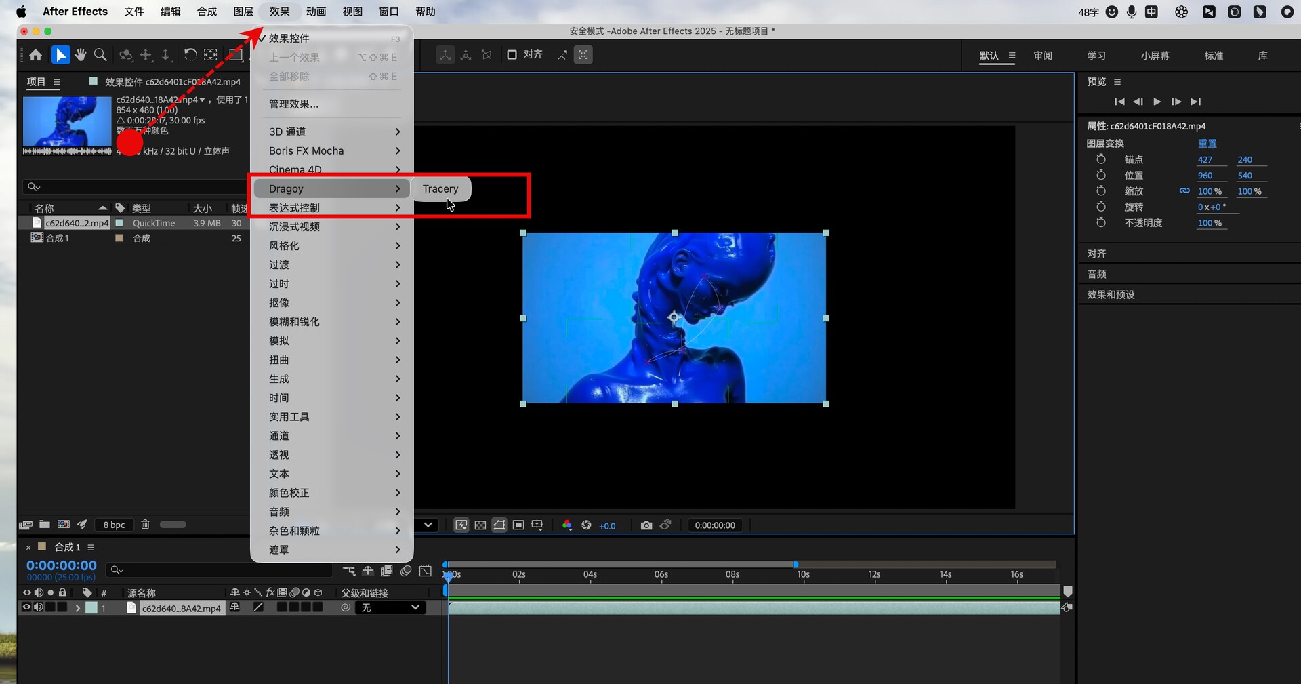The height and width of the screenshot is (684, 1301).
Task: Click the layer 1 label color swatch
Action: pyautogui.click(x=91, y=608)
